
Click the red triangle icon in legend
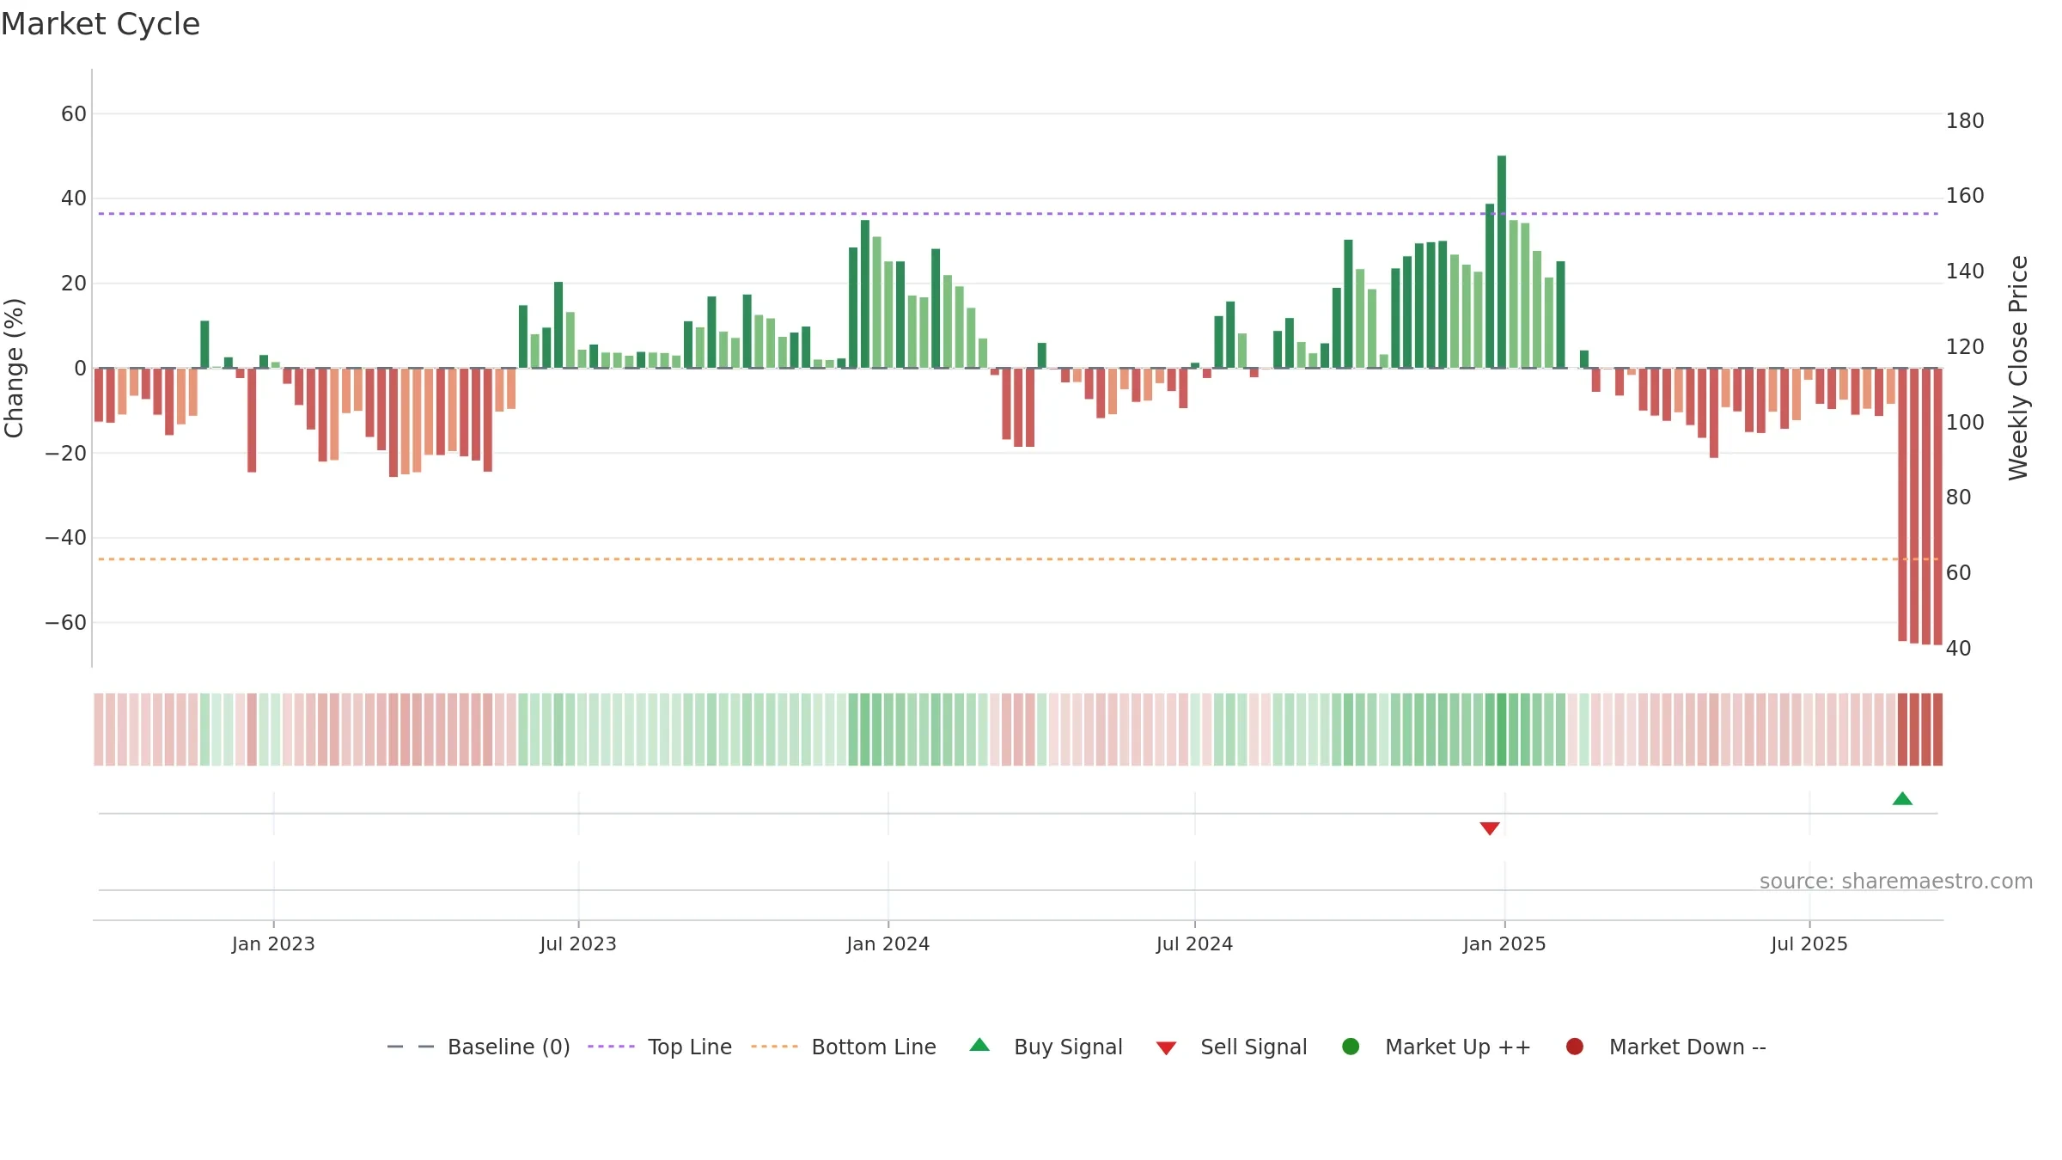1166,1048
